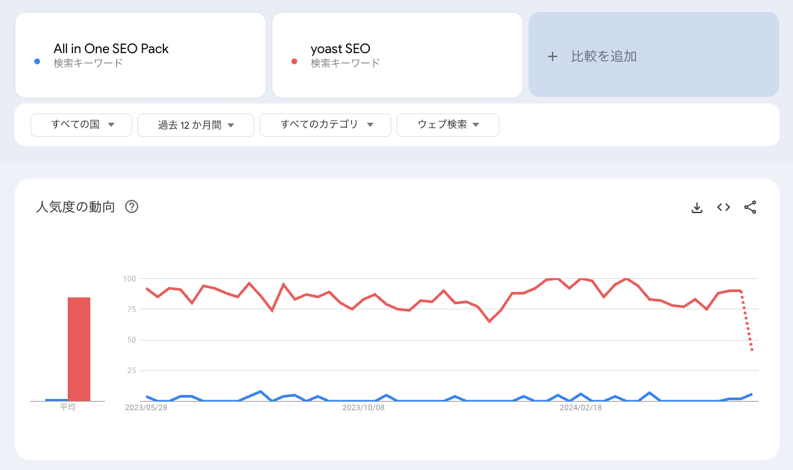Click the 2023/10/08 date label on the chart
793x470 pixels.
[363, 408]
